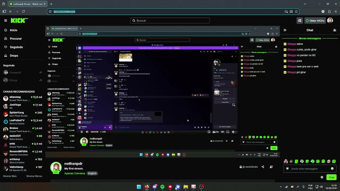340x191 pixels.
Task: Click the Obter KICKs button
Action: click(x=315, y=20)
